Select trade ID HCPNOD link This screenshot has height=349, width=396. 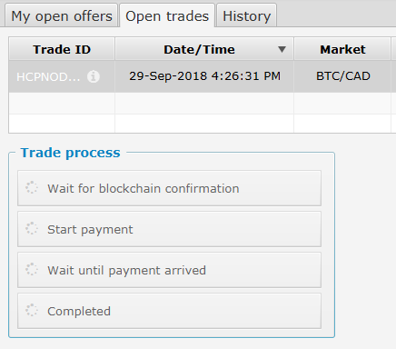tap(48, 77)
